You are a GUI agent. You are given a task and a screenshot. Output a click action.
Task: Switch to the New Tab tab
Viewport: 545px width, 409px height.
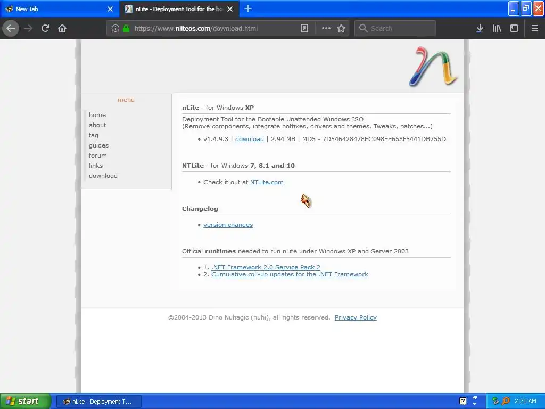pos(60,9)
